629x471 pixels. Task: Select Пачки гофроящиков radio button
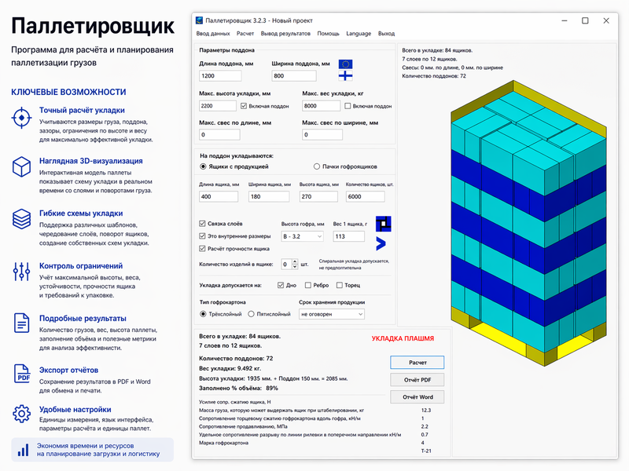(x=315, y=165)
